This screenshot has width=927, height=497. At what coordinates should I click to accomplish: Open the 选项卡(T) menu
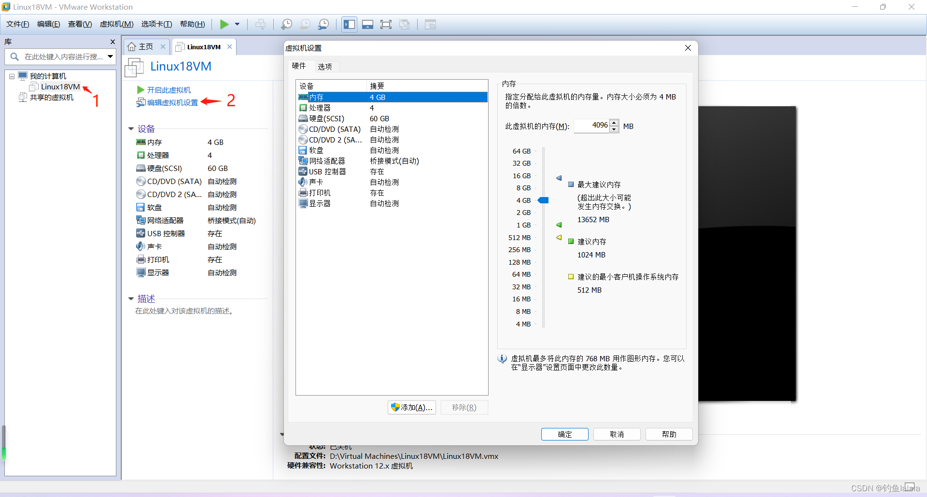(156, 24)
